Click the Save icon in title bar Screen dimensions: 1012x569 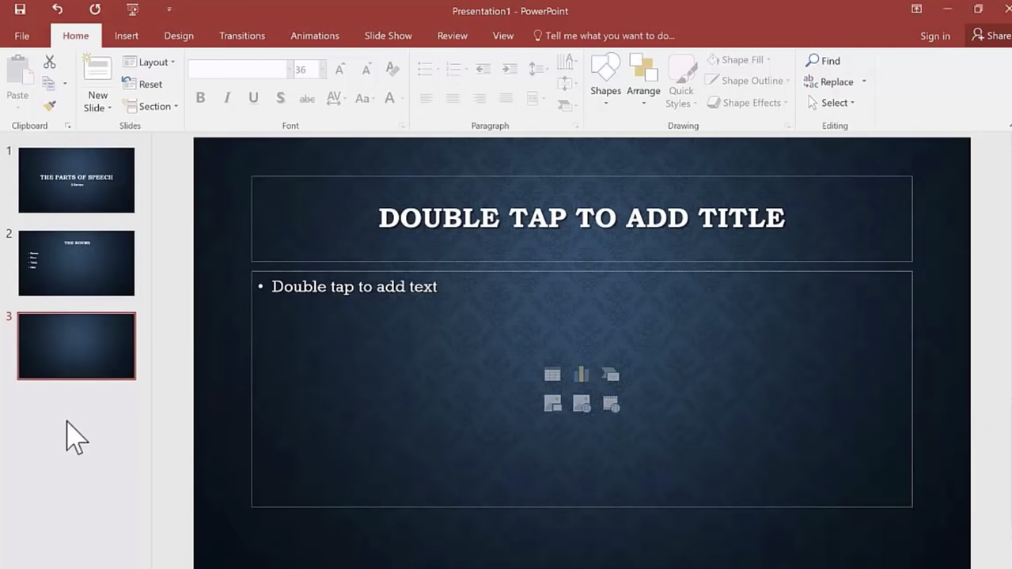click(20, 9)
